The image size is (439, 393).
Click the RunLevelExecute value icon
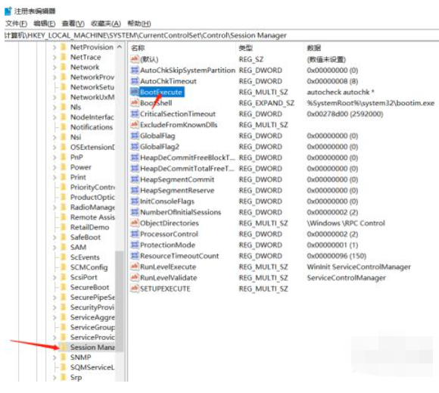coord(135,267)
